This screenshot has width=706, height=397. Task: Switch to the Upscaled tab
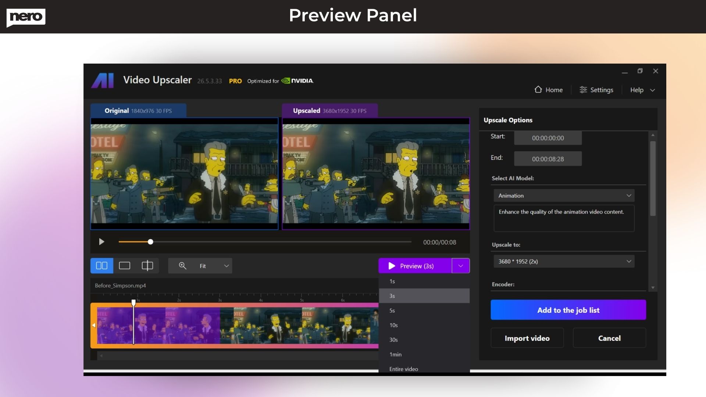329,110
